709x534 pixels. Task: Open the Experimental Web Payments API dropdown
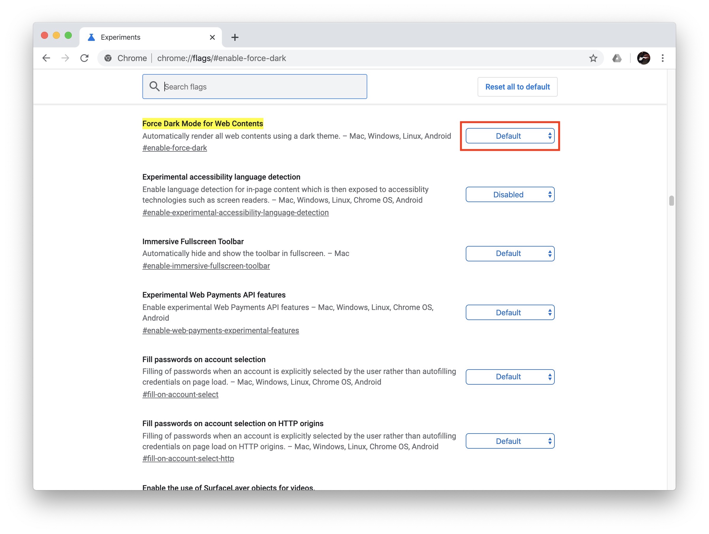coord(510,312)
